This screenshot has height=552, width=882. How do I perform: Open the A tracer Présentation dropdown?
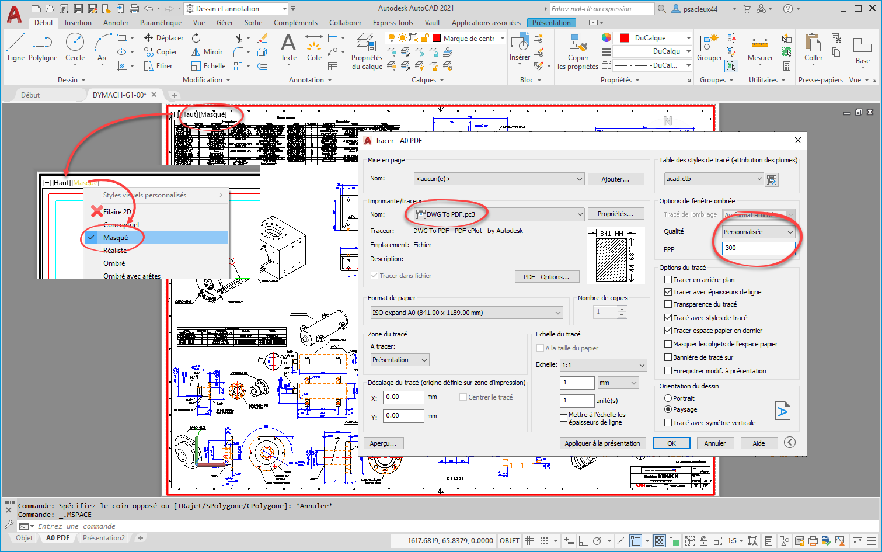click(x=400, y=360)
